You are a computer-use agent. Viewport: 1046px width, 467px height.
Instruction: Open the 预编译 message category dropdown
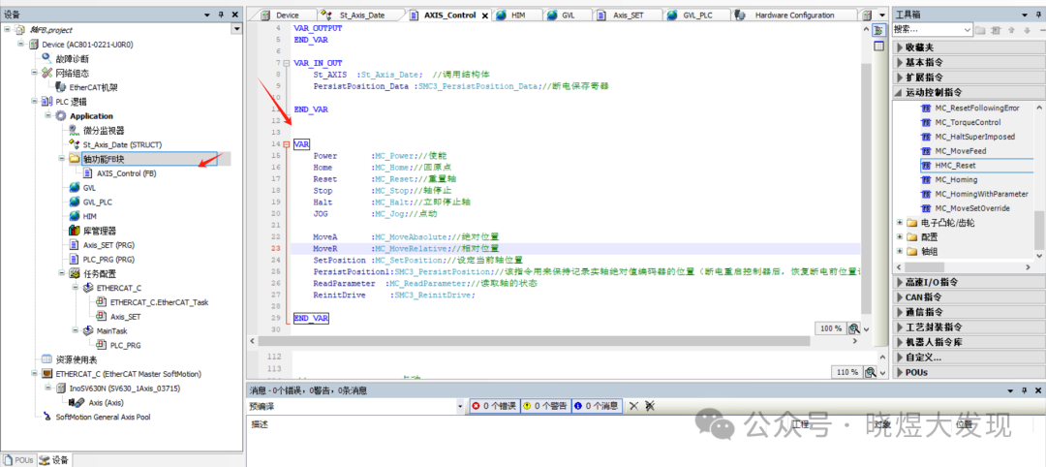459,406
